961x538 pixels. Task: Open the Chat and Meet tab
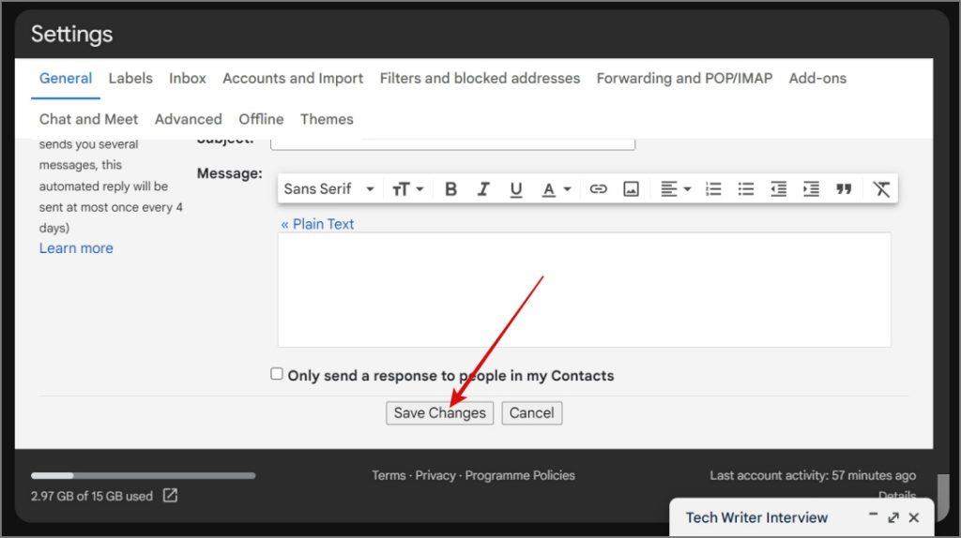click(x=89, y=119)
